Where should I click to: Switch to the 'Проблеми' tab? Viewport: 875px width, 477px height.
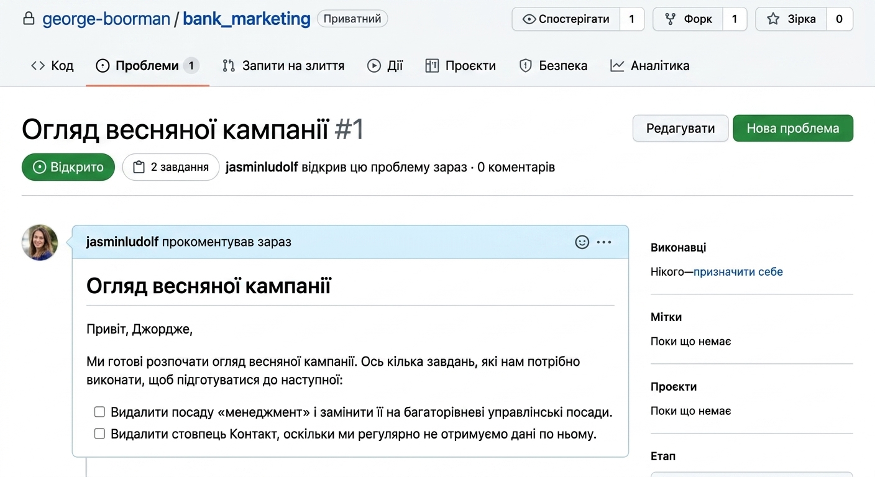click(x=147, y=65)
